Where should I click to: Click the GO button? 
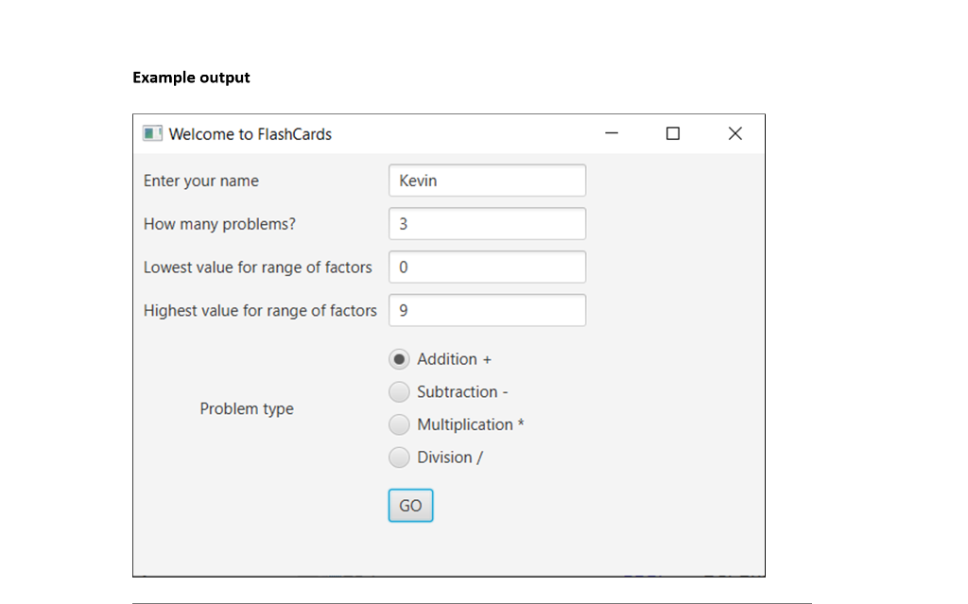tap(409, 505)
